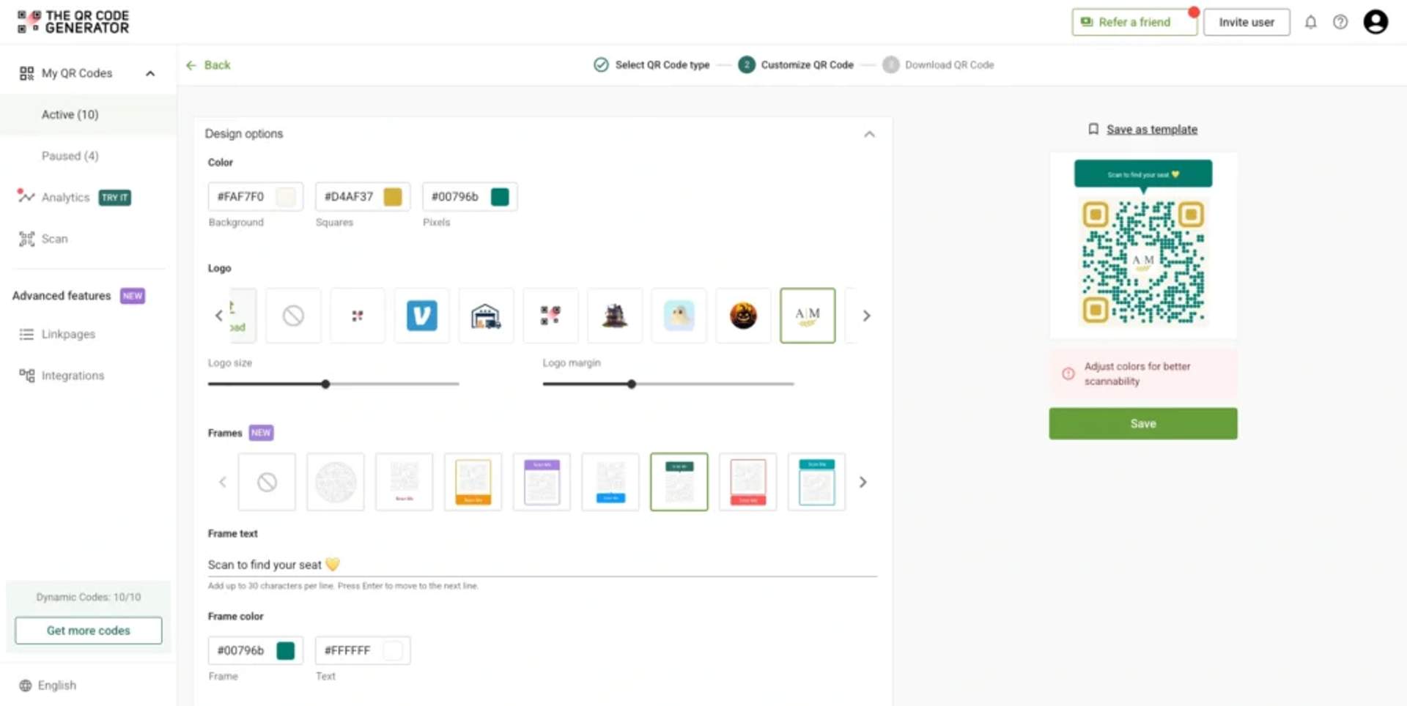Open the notifications bell
Viewport: 1407px width, 706px height.
point(1310,22)
